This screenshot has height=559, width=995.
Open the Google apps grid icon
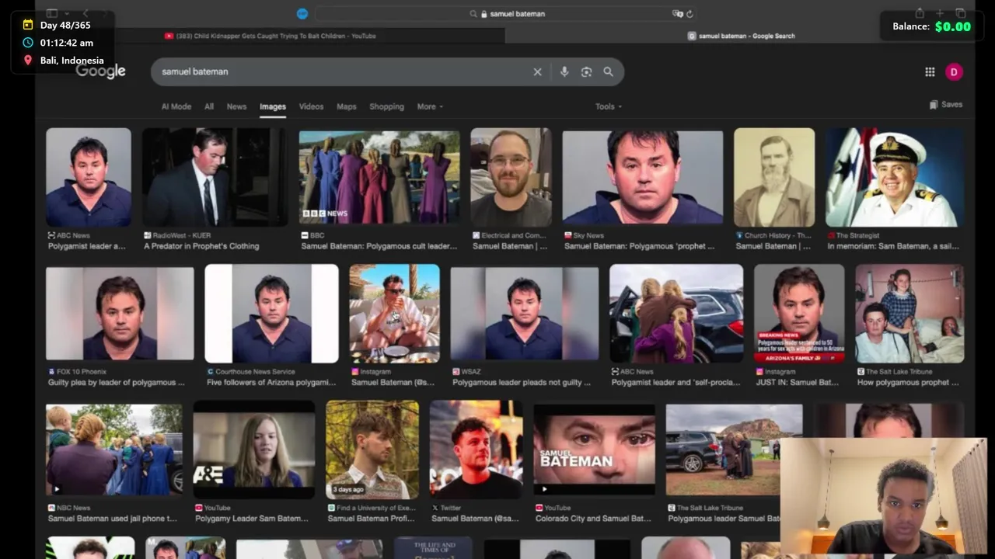pos(930,71)
